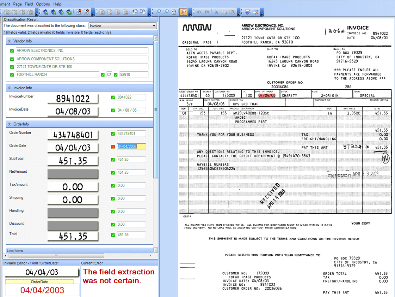Open the Field menu

[29, 4]
